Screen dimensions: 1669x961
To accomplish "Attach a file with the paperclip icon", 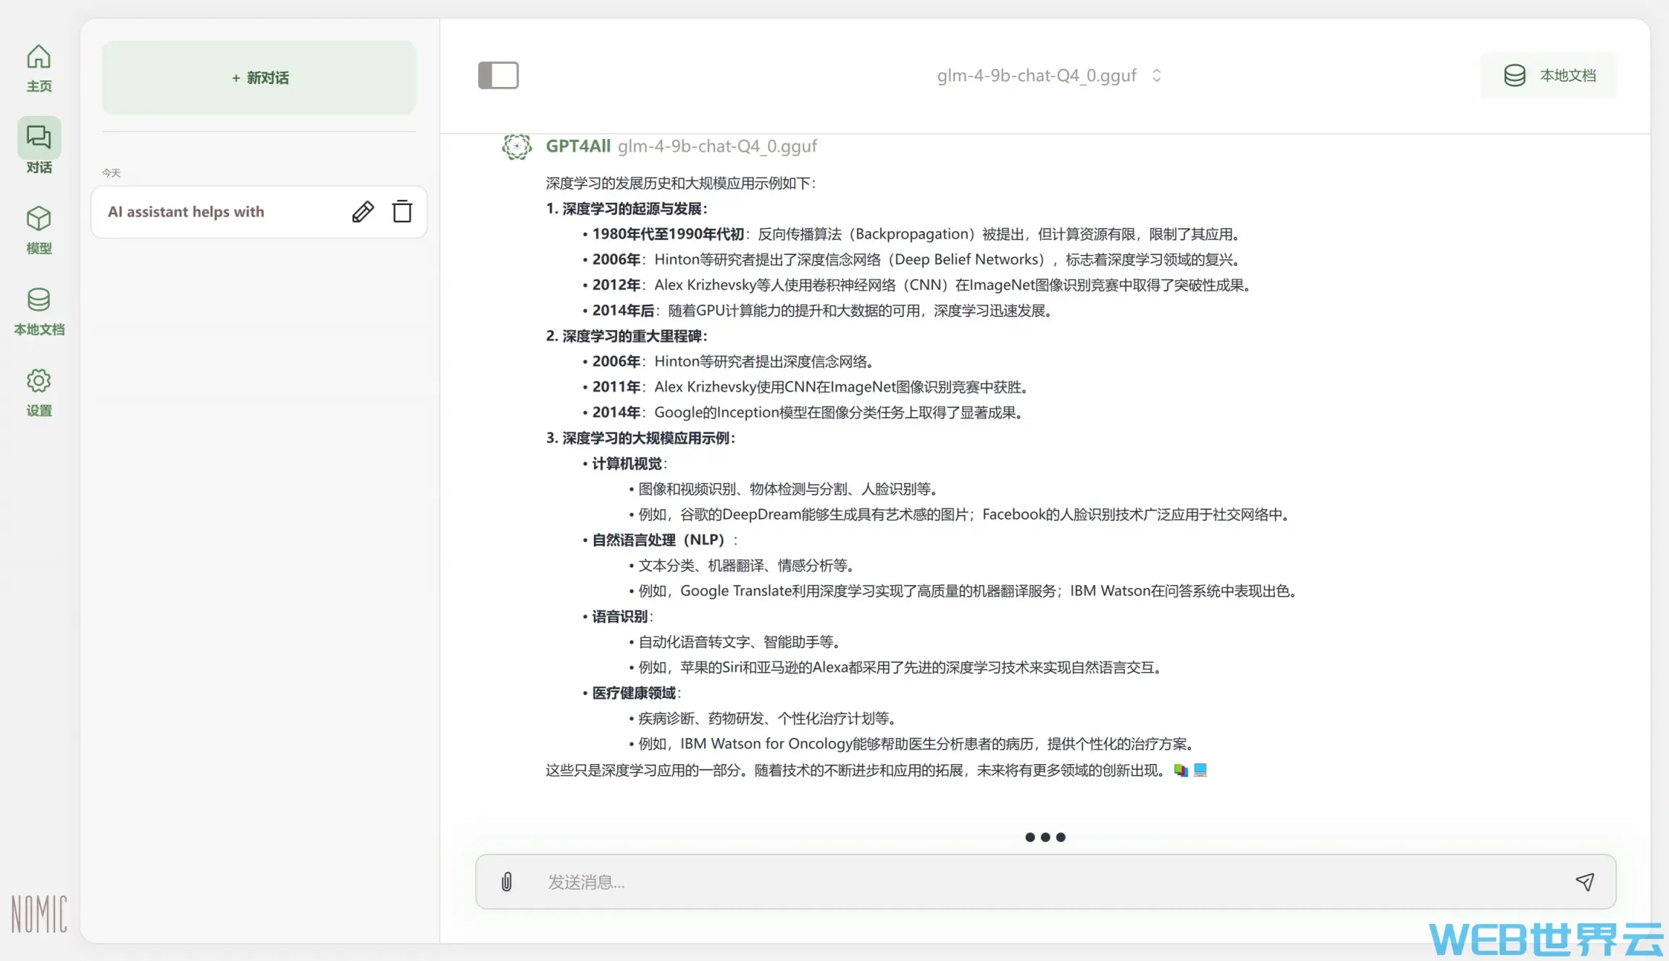I will tap(506, 881).
